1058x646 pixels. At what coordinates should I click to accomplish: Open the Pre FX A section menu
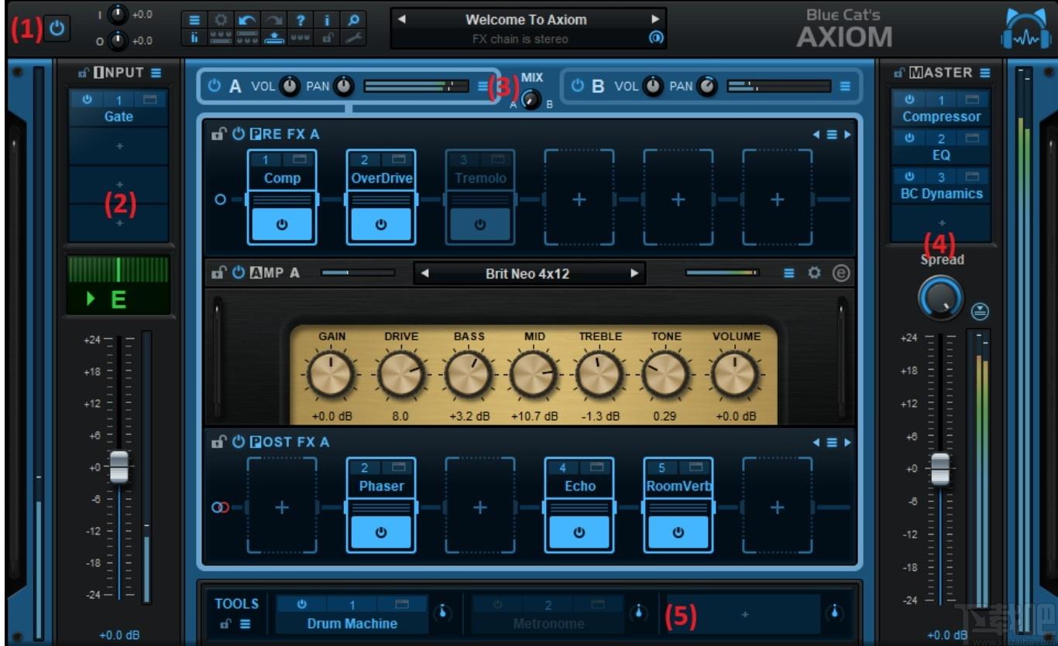click(x=832, y=135)
